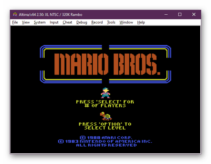Click the "# OF PLAYERS" text

click(x=105, y=106)
